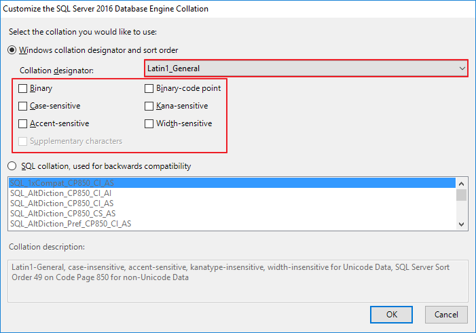Check the Kana-sensitive option
This screenshot has width=476, height=333.
click(149, 106)
